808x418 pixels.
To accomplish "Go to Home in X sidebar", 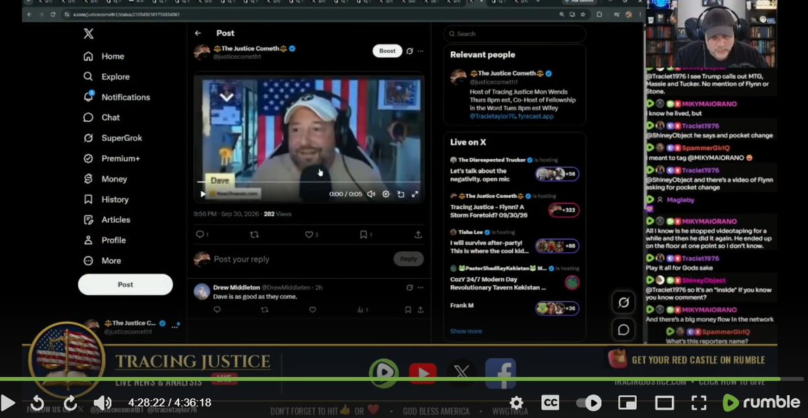I will [x=104, y=56].
